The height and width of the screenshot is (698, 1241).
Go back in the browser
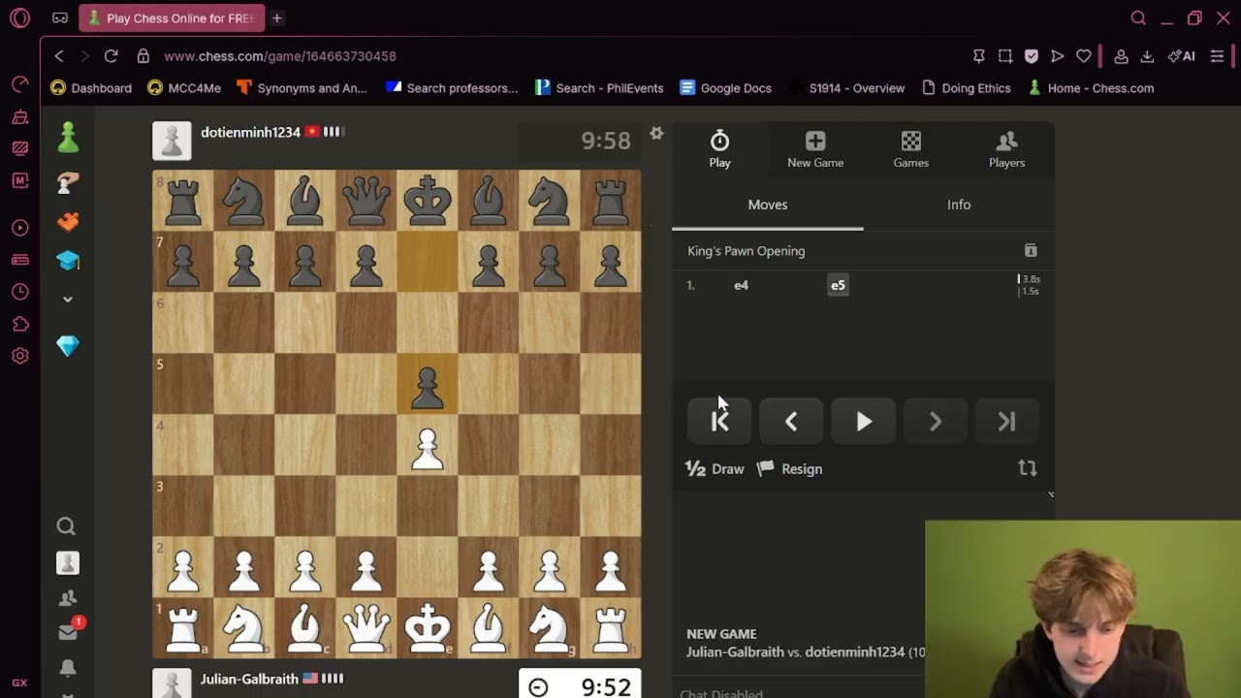pos(59,56)
